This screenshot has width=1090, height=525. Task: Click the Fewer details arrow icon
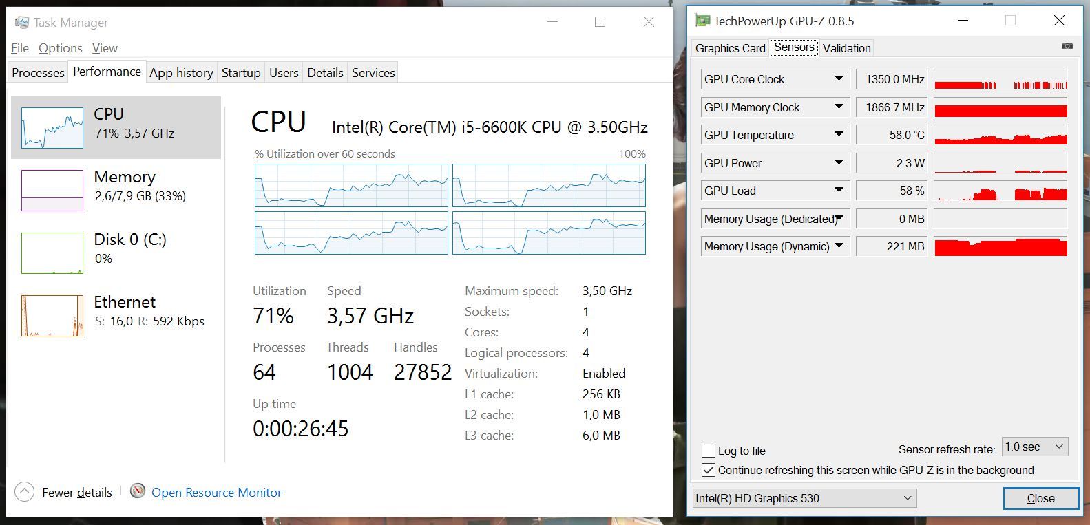point(24,492)
